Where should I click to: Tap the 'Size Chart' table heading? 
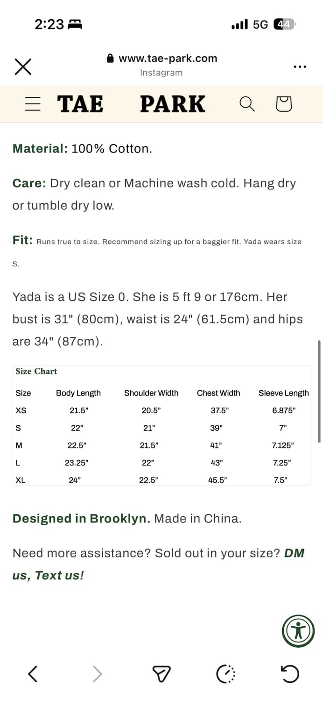coord(36,371)
